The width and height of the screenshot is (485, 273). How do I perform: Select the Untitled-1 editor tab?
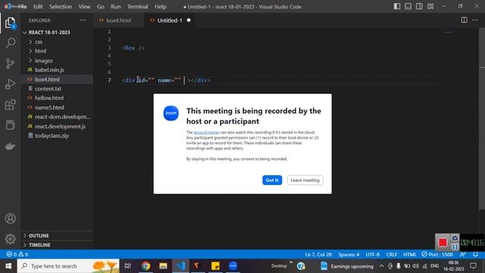click(170, 20)
